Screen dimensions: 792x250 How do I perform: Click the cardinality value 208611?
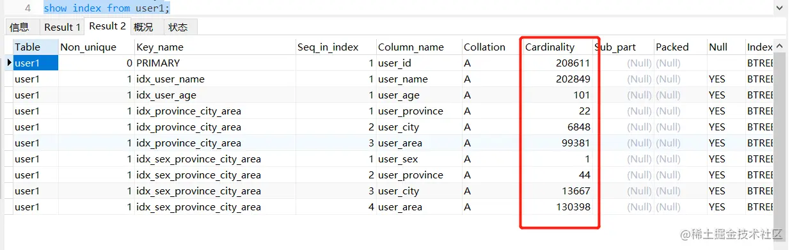[x=573, y=63]
